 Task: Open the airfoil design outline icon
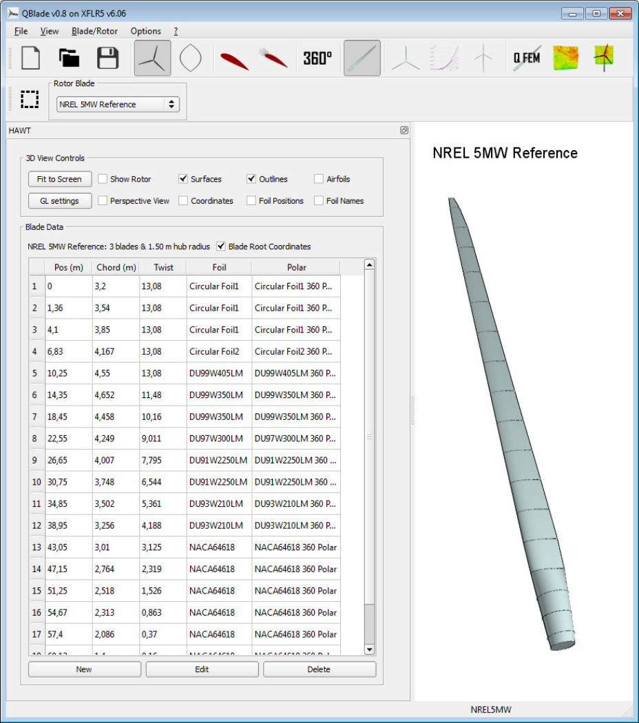(191, 58)
